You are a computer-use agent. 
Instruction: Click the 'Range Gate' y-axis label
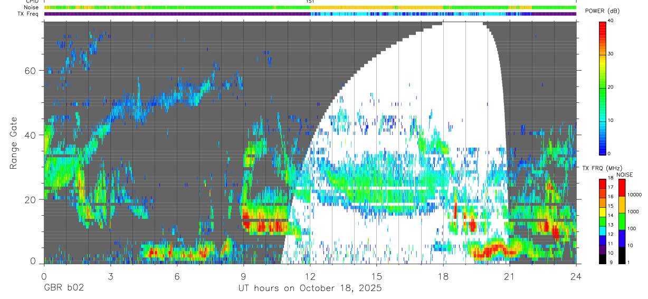(x=14, y=143)
